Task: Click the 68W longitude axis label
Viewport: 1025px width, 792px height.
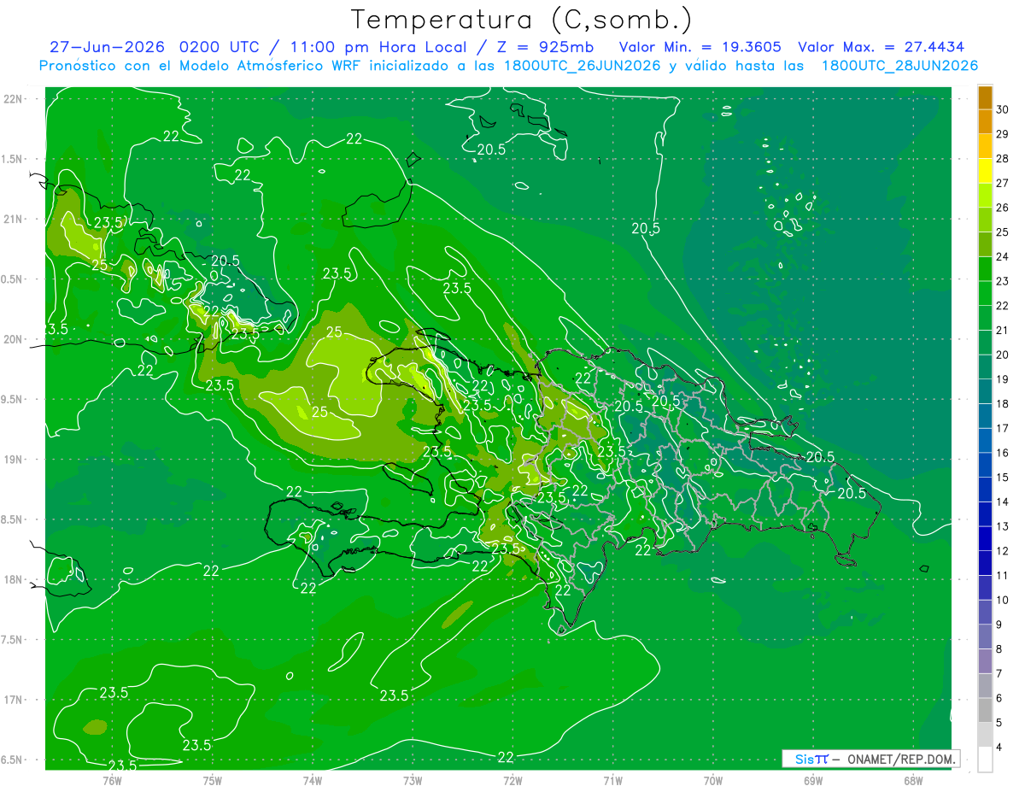Action: 913,780
